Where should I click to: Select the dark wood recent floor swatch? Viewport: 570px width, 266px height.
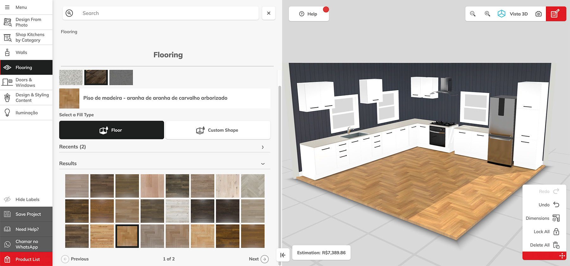[96, 78]
